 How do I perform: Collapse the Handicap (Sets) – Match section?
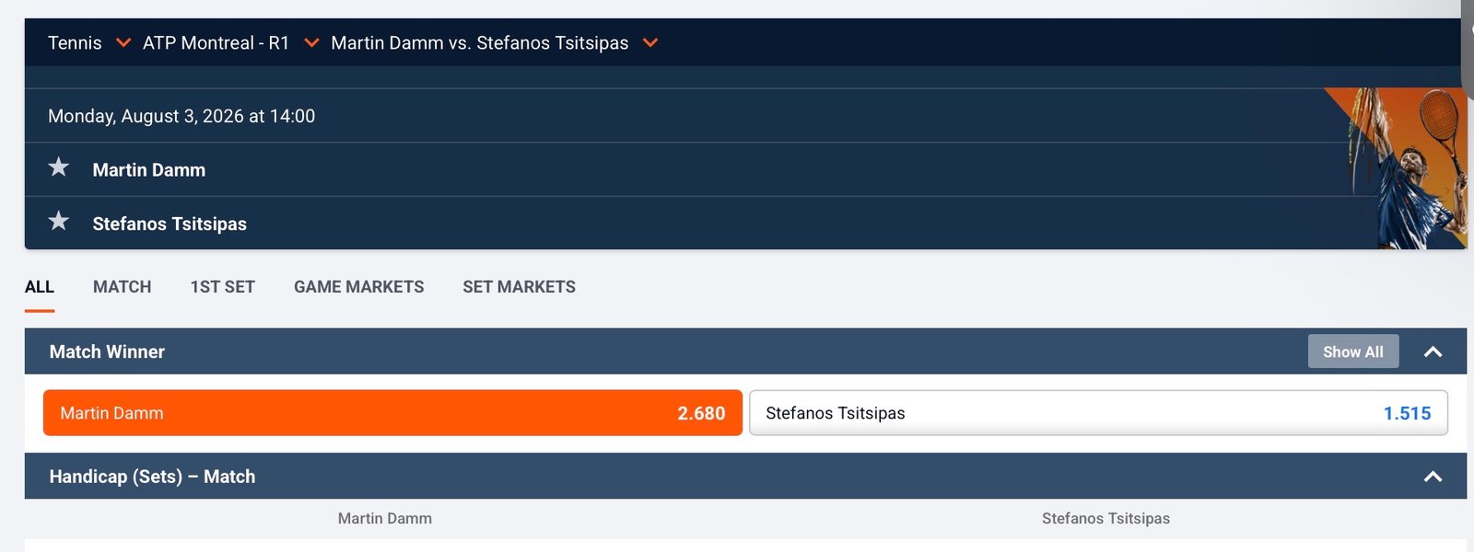pyautogui.click(x=1433, y=477)
